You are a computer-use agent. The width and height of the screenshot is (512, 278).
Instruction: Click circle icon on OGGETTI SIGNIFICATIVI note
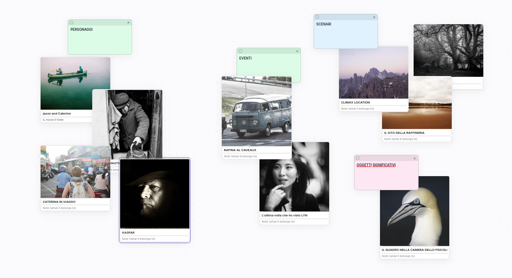(x=358, y=158)
